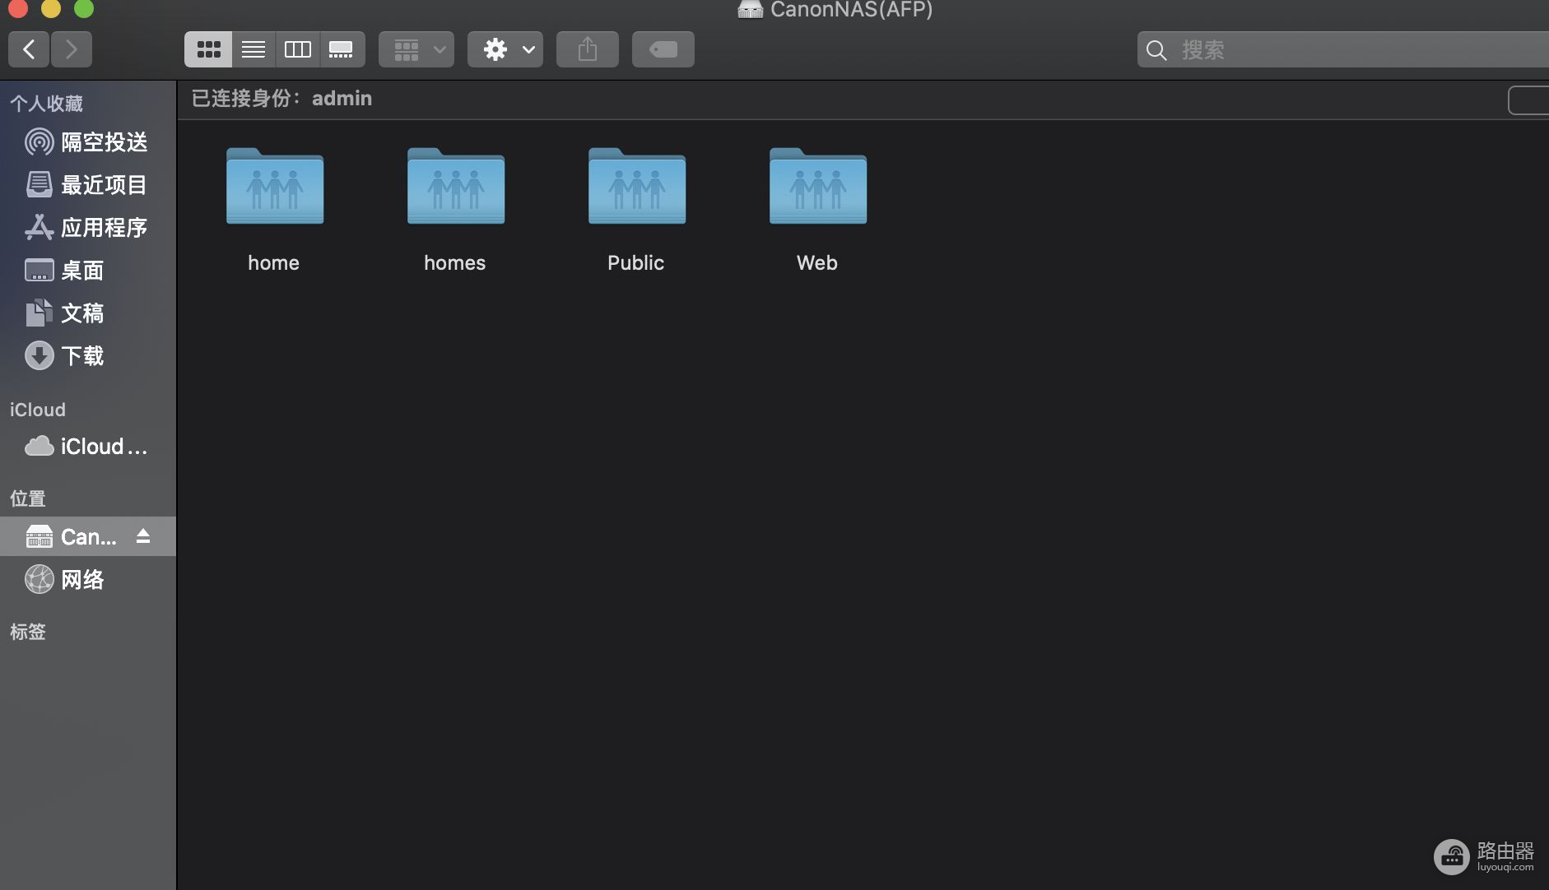Switch to column view
This screenshot has width=1549, height=890.
297,49
